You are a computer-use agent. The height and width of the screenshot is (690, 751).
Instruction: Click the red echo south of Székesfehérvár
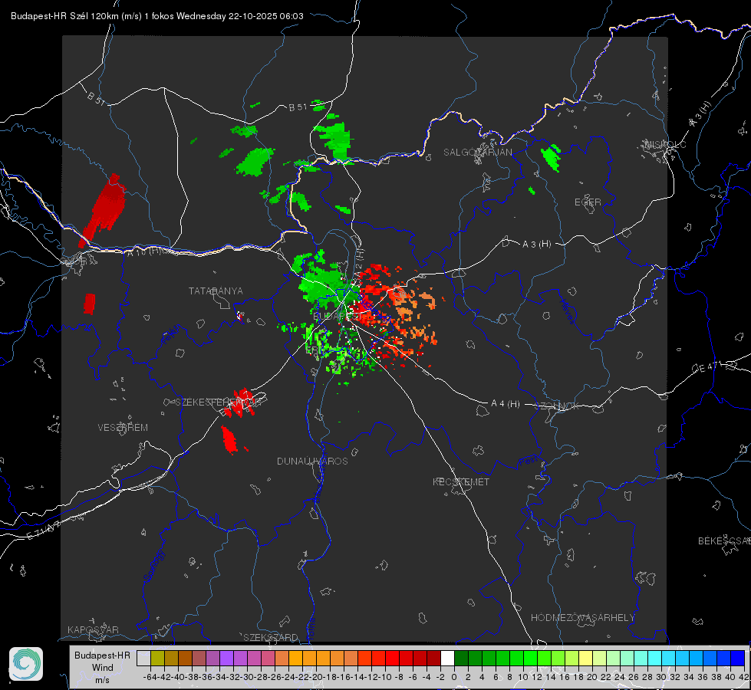pyautogui.click(x=229, y=439)
